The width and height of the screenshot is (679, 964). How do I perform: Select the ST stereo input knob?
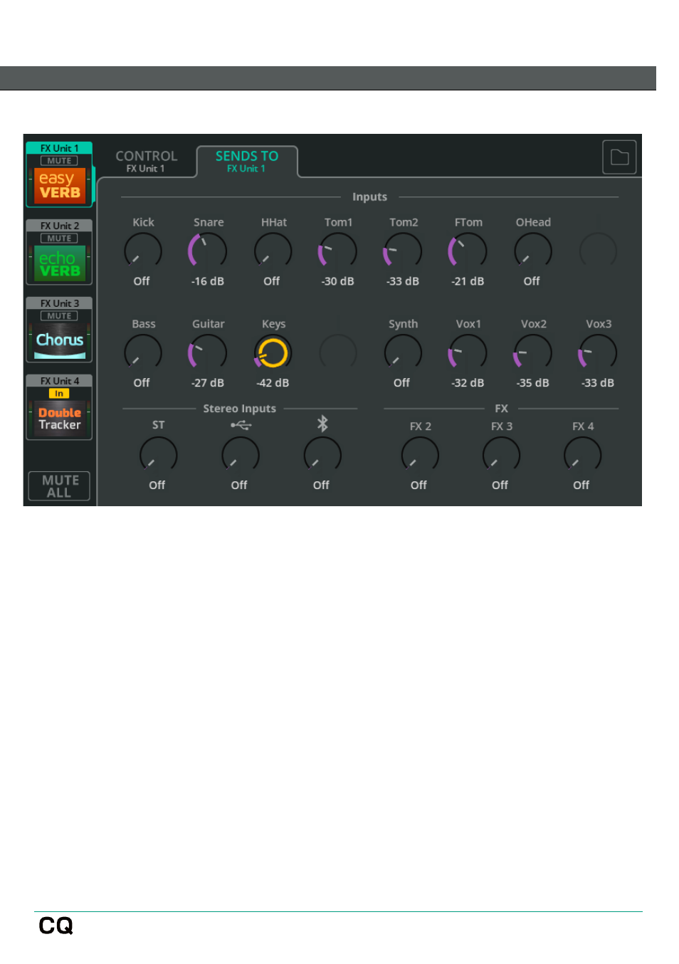click(158, 455)
